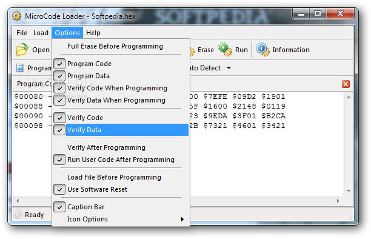Open the Load menu

(41, 33)
